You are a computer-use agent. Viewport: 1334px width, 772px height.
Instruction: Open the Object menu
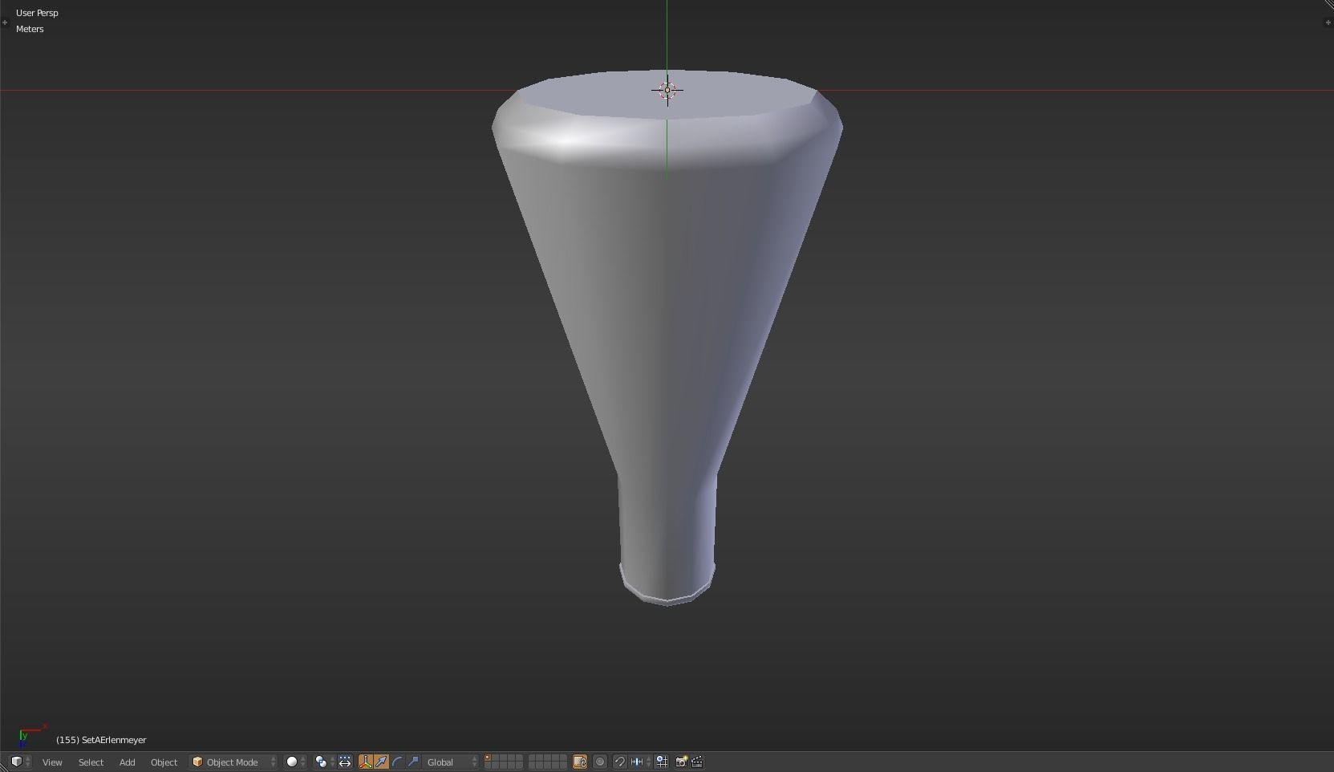point(164,762)
